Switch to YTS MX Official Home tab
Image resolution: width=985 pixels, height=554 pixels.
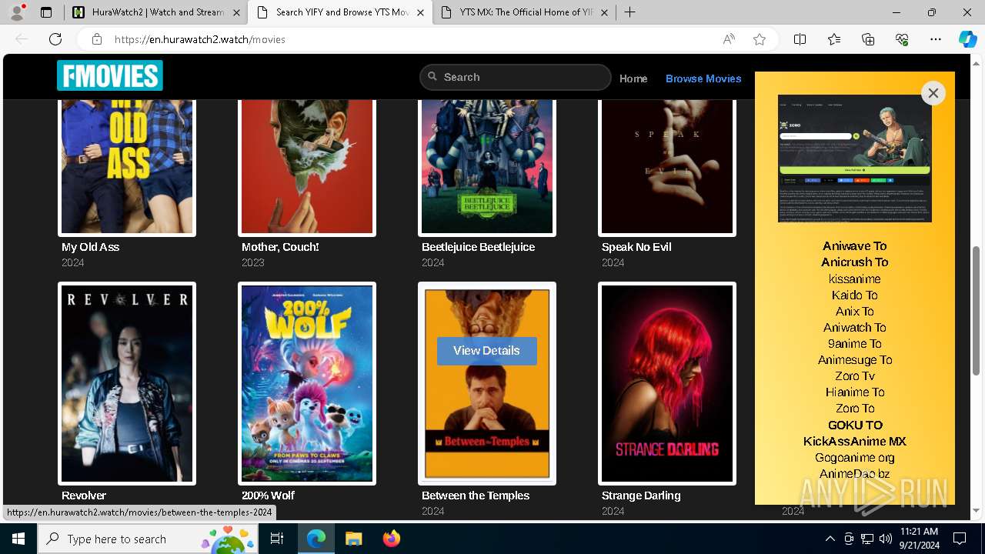(x=525, y=12)
